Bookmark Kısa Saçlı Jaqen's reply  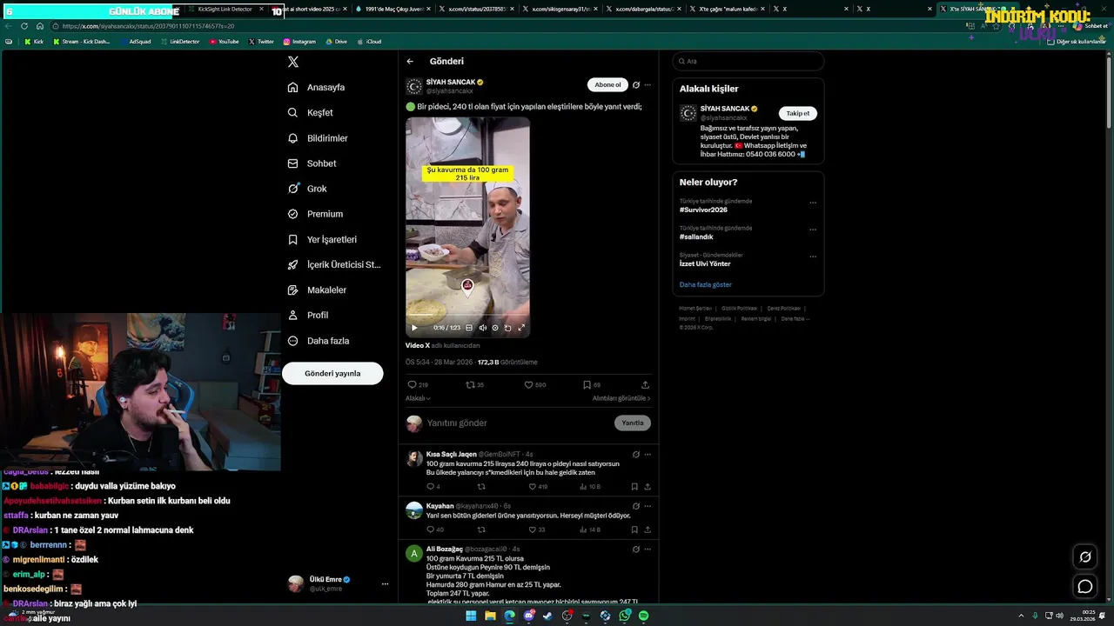pyautogui.click(x=634, y=487)
